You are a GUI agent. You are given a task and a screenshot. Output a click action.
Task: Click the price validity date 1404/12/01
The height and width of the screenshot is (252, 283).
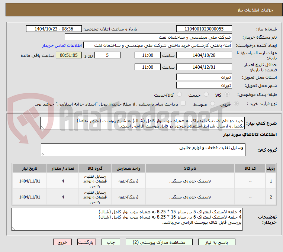point(204,67)
